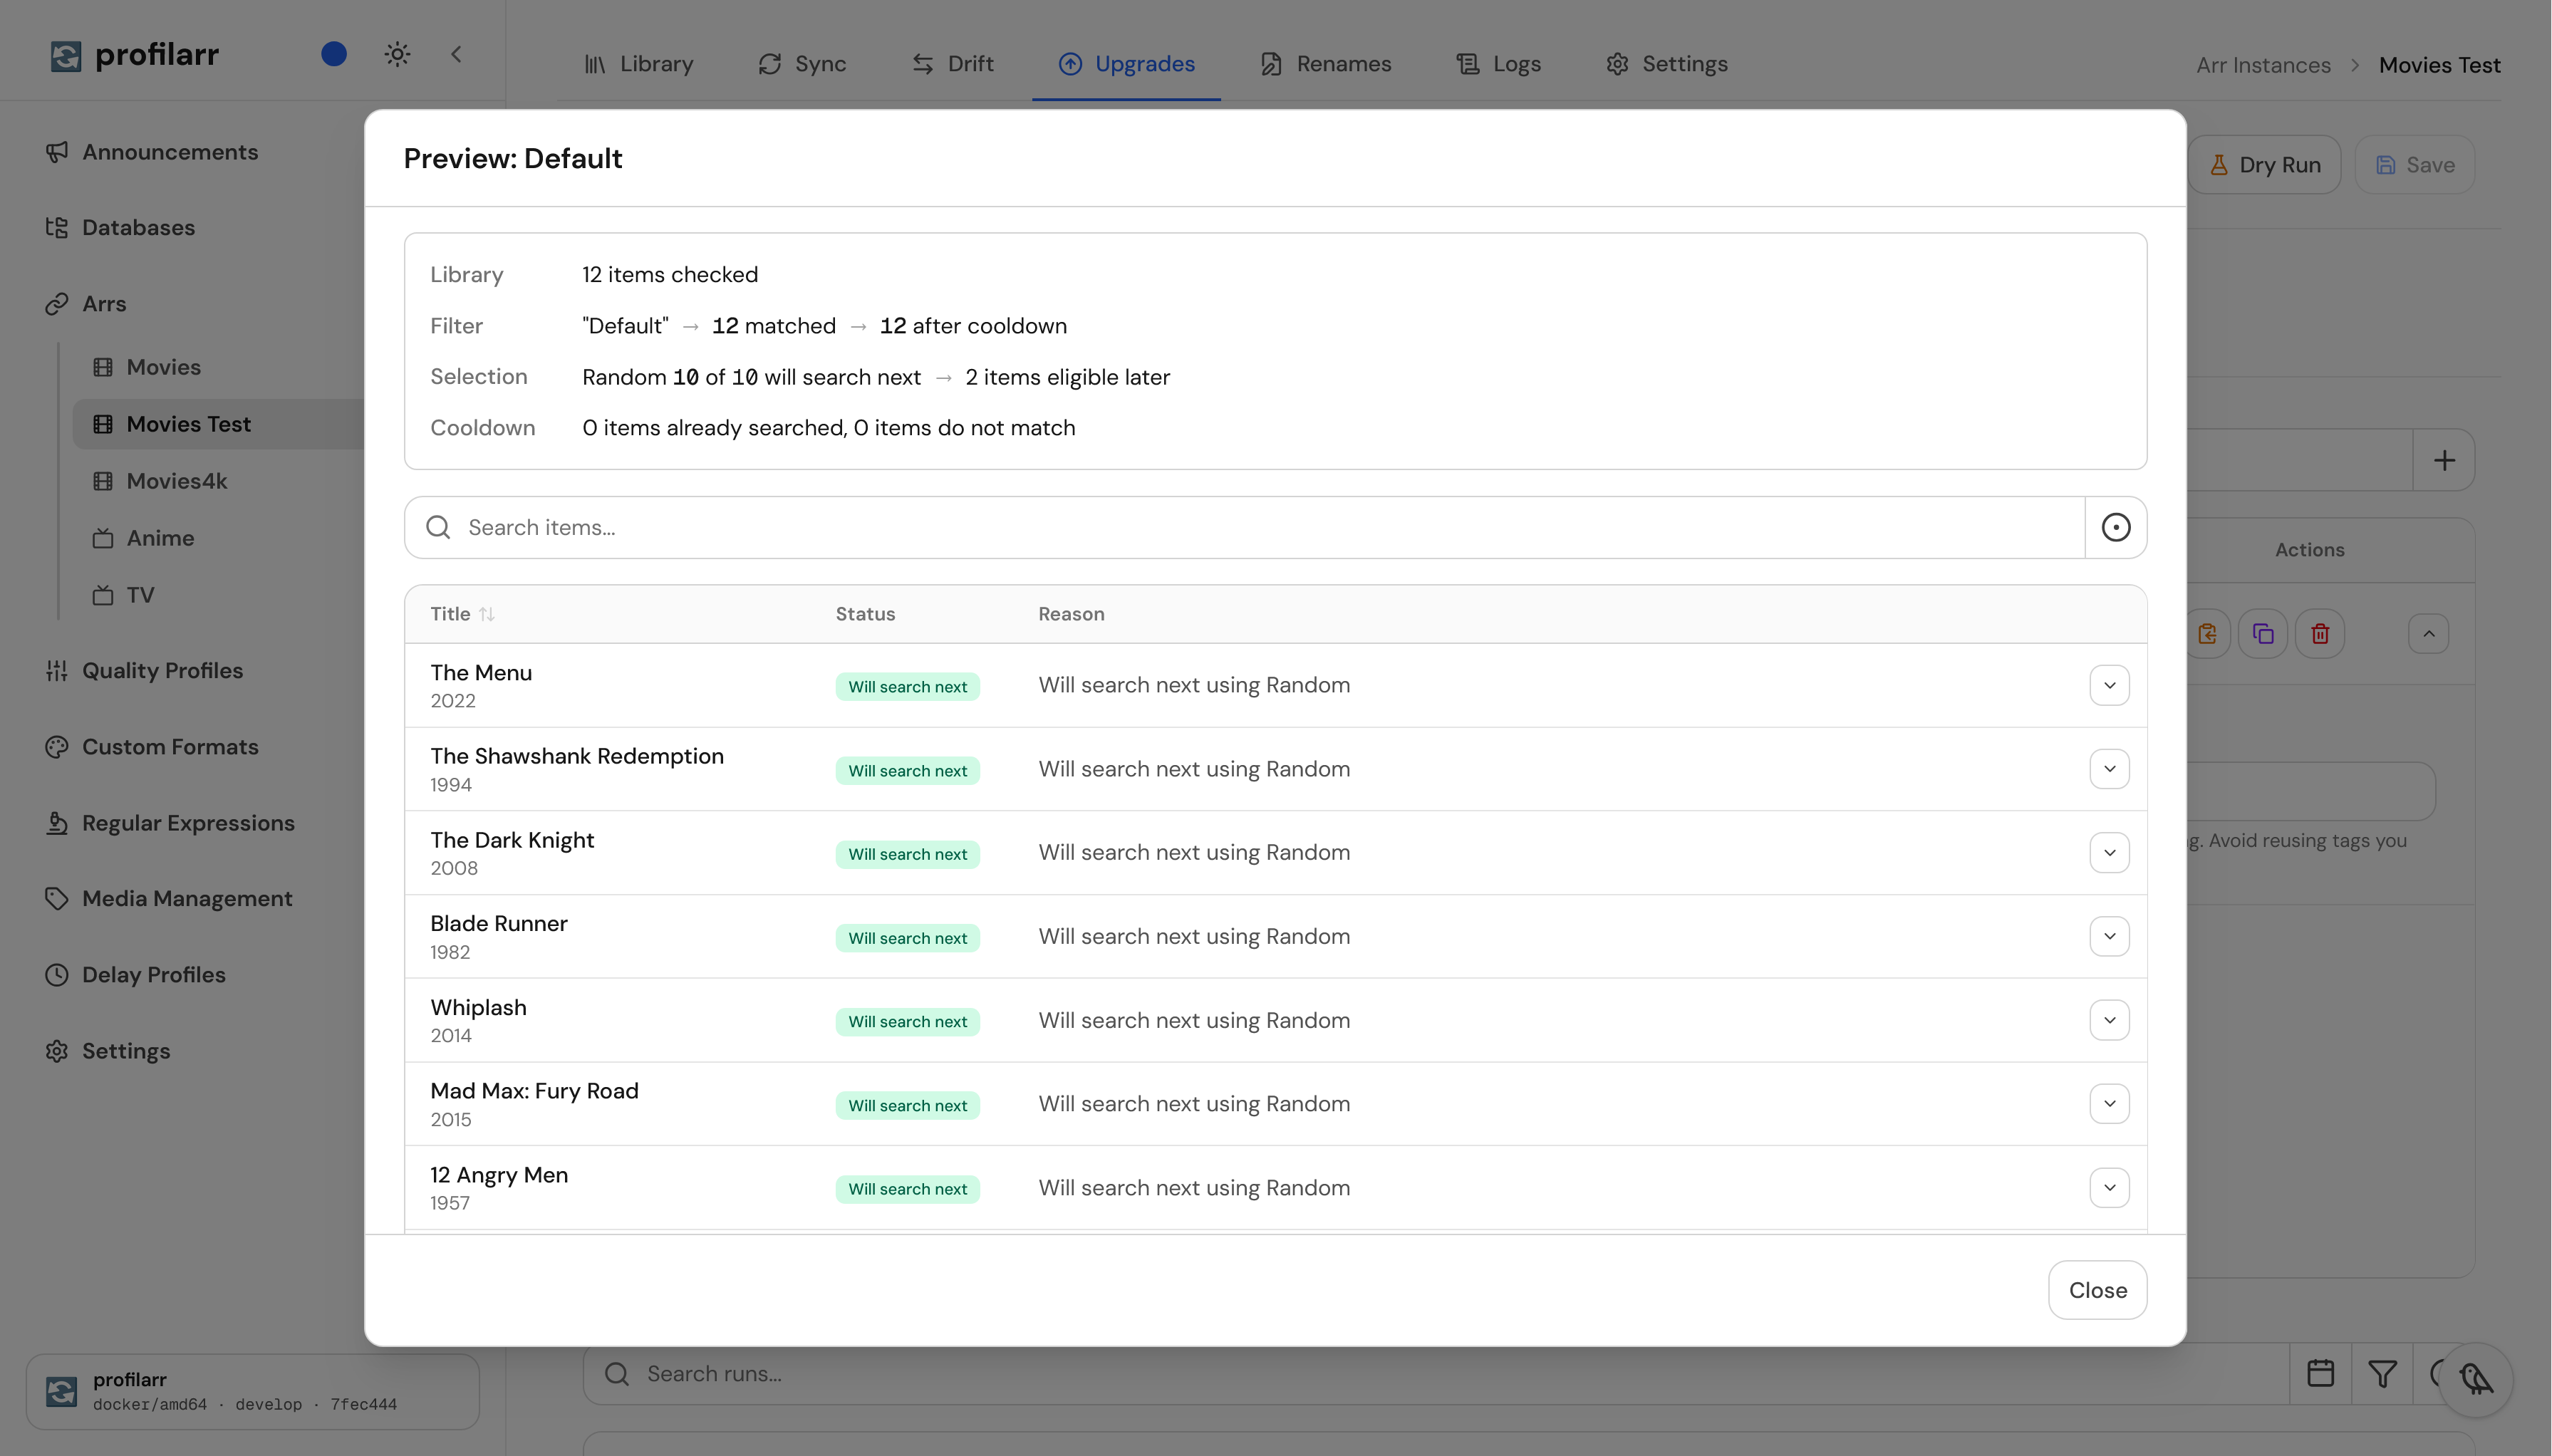Viewport: 2552px width, 1456px height.
Task: Click the blue accent color dot
Action: (334, 54)
